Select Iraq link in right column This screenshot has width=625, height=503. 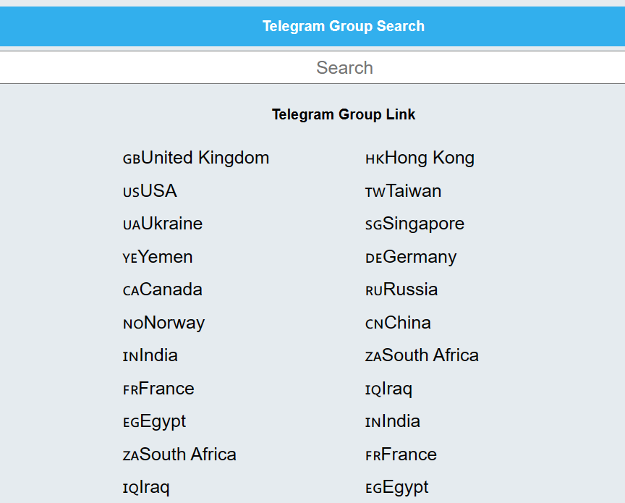click(x=388, y=389)
